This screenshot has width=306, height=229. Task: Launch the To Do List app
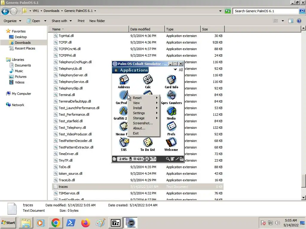[x=148, y=145]
